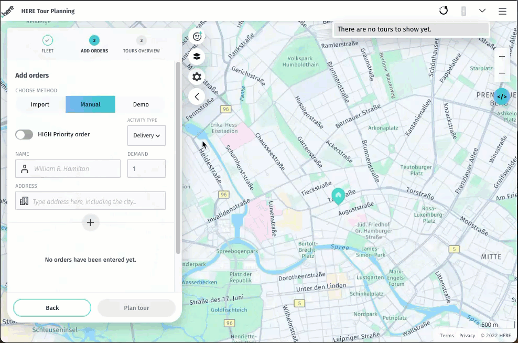Open the Tours Overview step
Image resolution: width=518 pixels, height=343 pixels.
[x=142, y=44]
